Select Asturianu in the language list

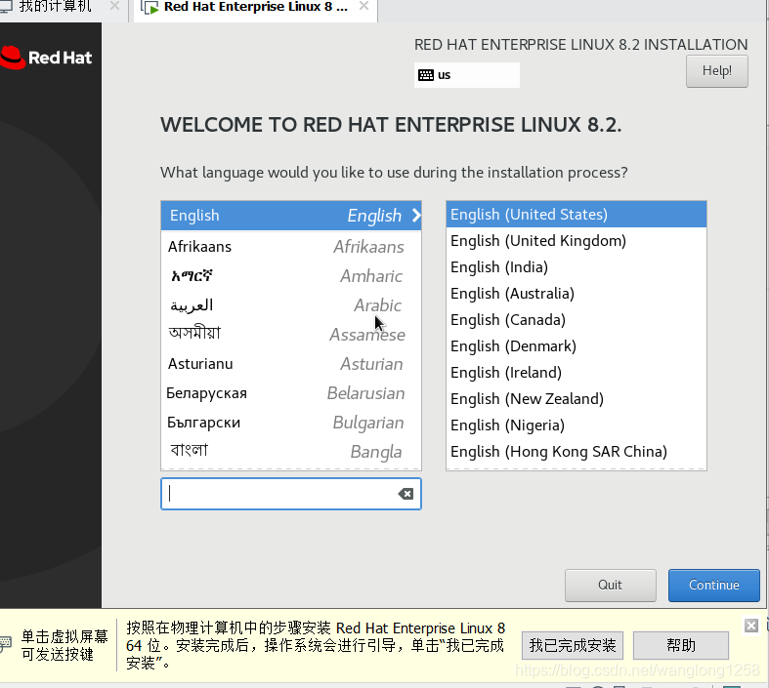(x=291, y=364)
